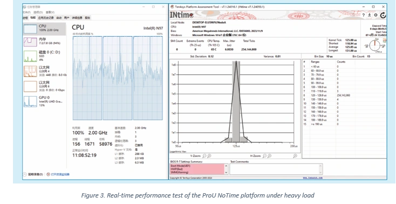Image resolution: width=396 pixels, height=204 pixels.
Task: Click the Bin Size 10 us value
Action: click(x=330, y=56)
